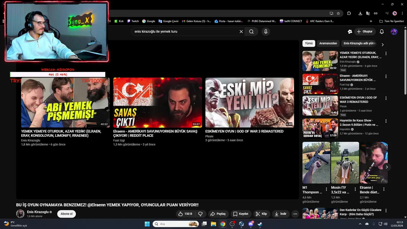407x229 pixels.
Task: Open the browser extensions puzzle icon
Action: tap(349, 13)
